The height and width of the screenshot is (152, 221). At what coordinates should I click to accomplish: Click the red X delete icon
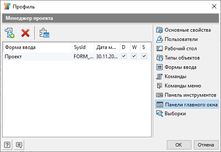coord(25,33)
